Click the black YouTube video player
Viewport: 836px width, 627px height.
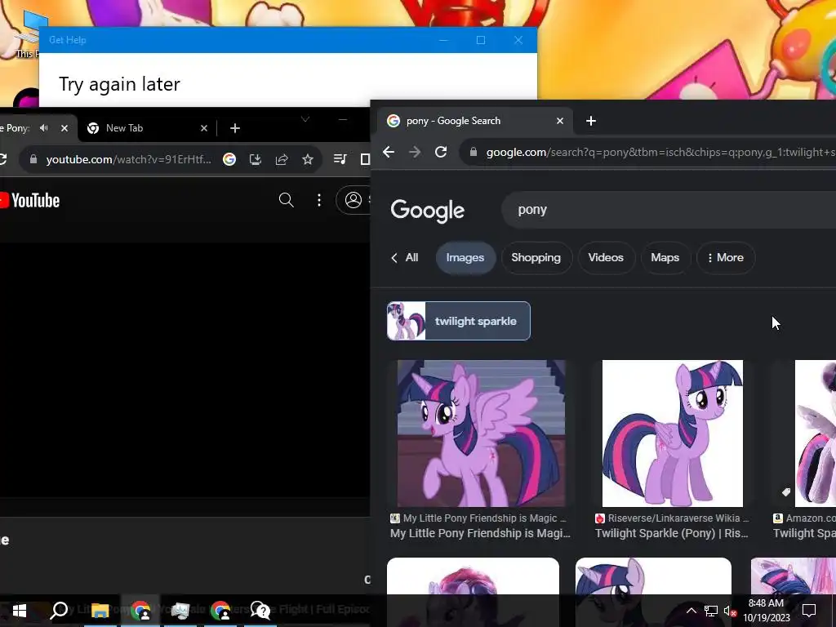pyautogui.click(x=185, y=371)
